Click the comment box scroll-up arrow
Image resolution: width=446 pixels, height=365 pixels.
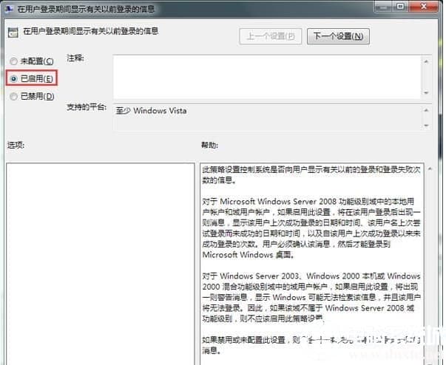(x=426, y=61)
